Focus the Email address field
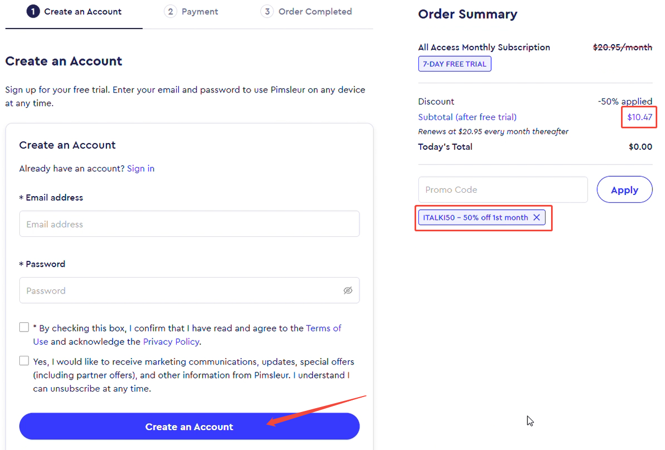 coord(189,224)
